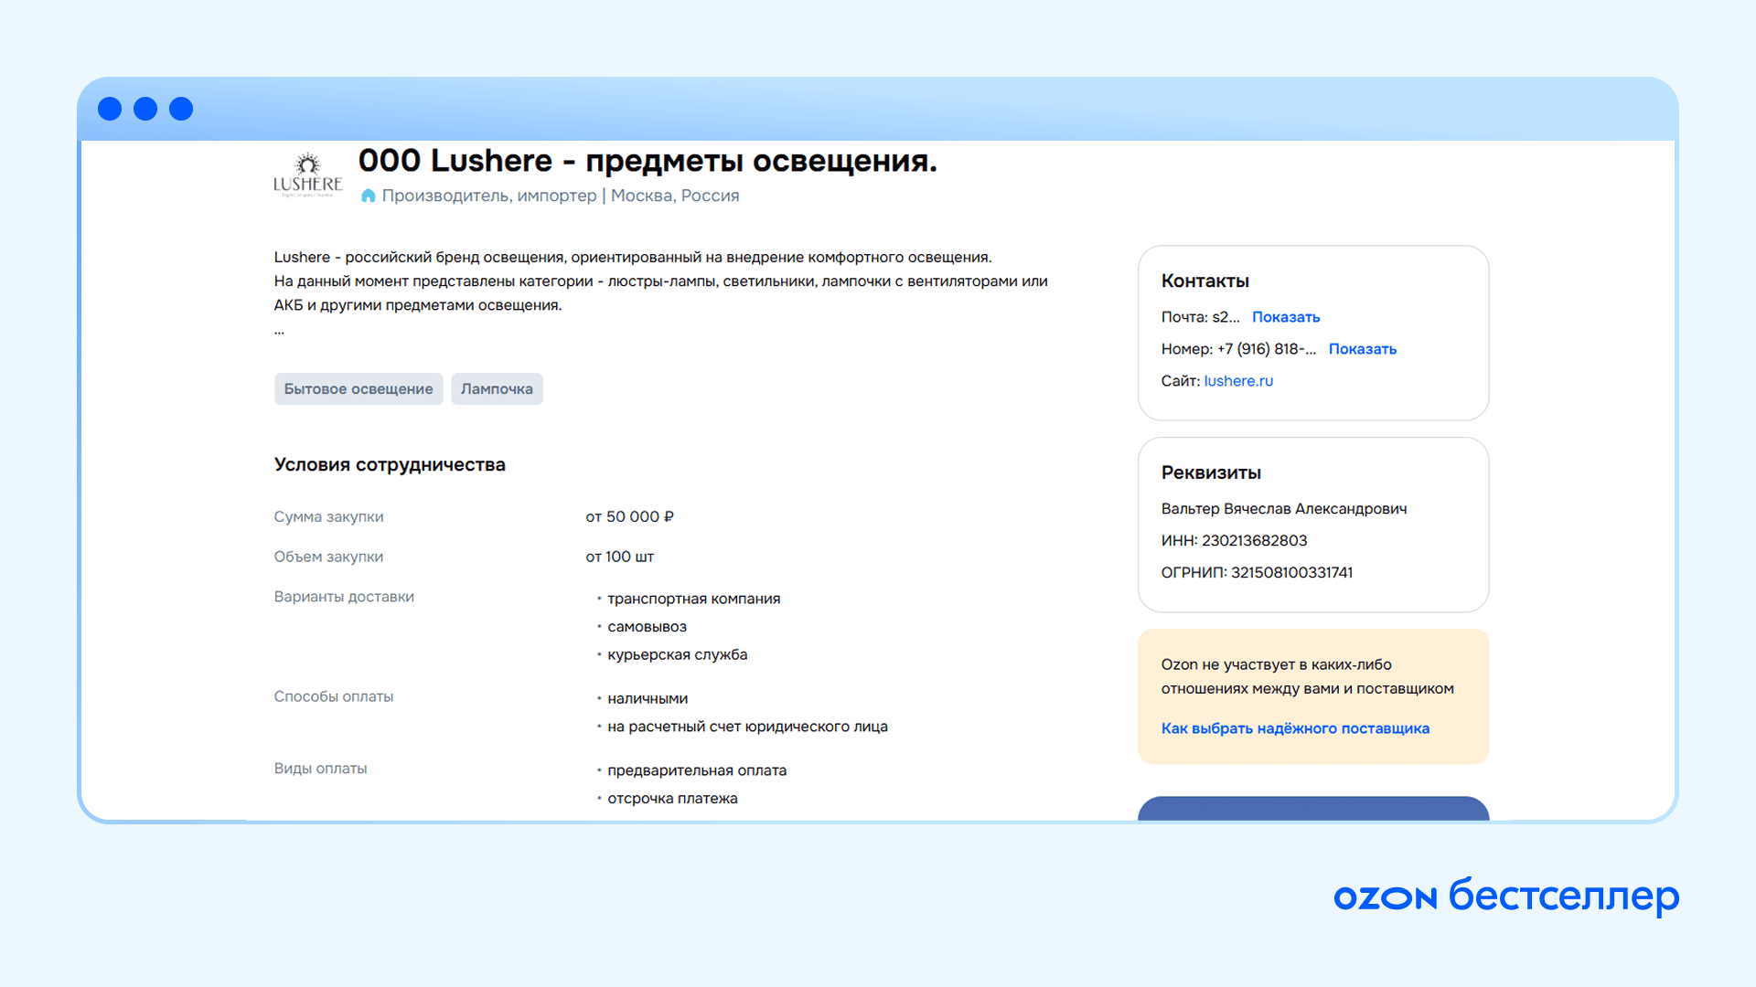Show the hidden email via Показать next to Почта
The height and width of the screenshot is (987, 1756).
point(1286,317)
